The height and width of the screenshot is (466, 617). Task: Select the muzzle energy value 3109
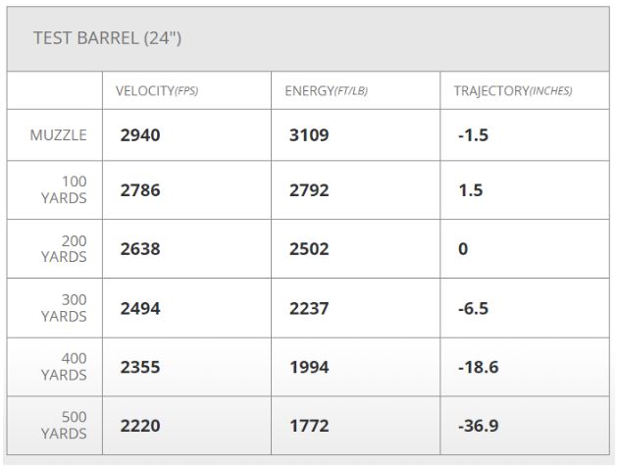(x=309, y=135)
